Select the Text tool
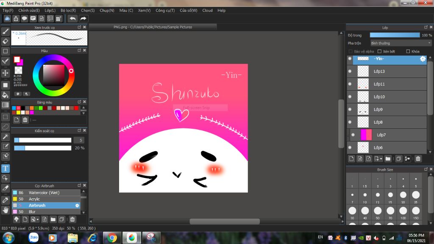The width and height of the screenshot is (434, 244). click(x=5, y=169)
